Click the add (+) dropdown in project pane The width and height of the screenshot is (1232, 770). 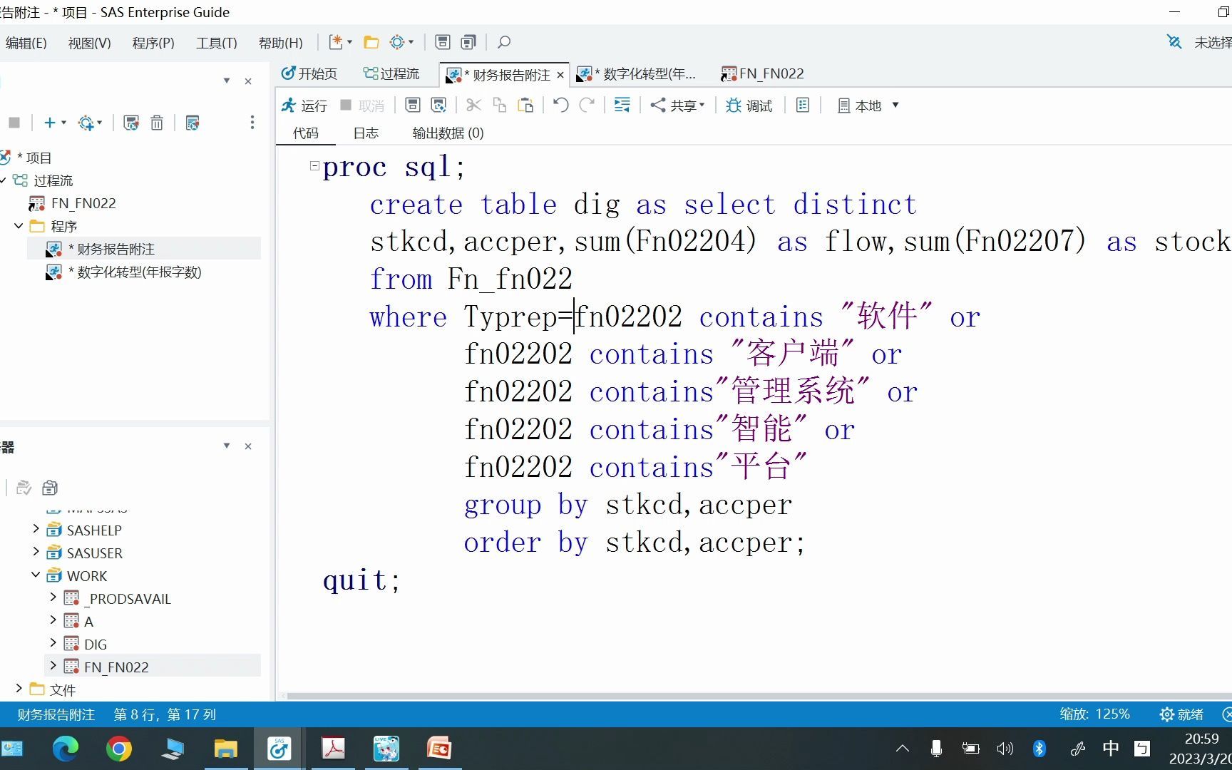pos(54,123)
